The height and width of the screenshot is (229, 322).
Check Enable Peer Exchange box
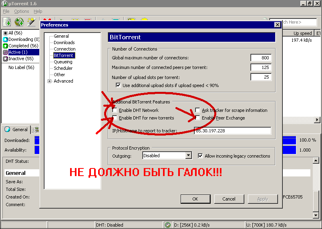point(197,118)
